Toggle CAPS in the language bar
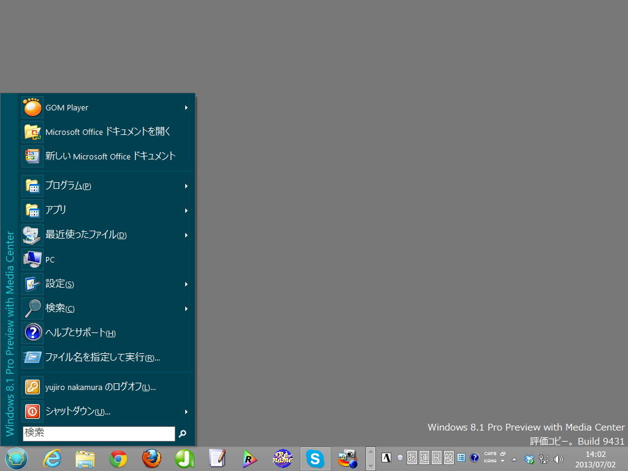Screen dimensions: 628x471 coord(490,454)
